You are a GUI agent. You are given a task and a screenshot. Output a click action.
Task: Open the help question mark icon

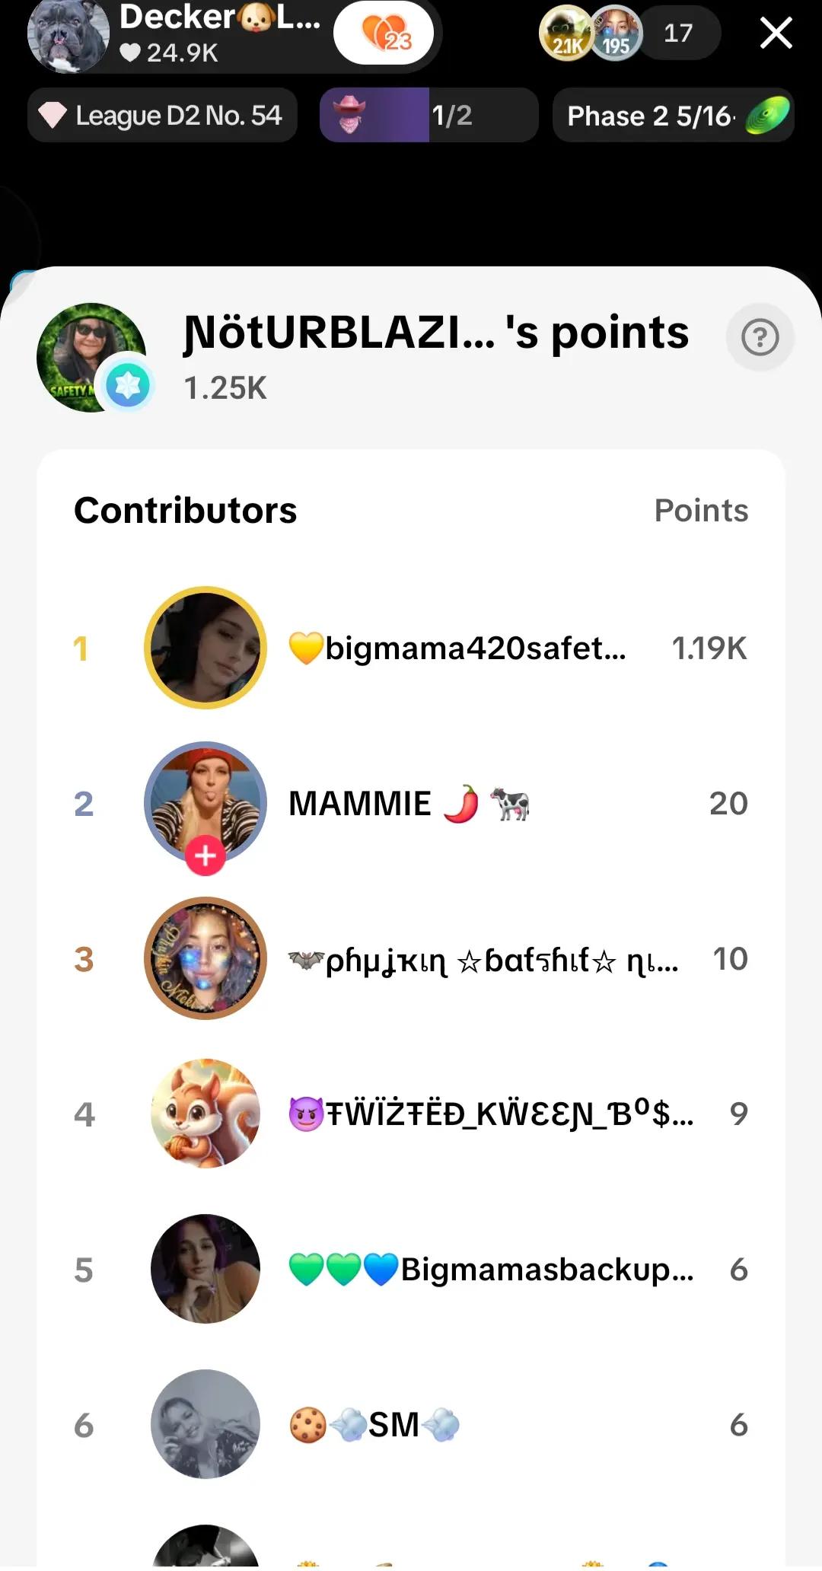coord(760,337)
